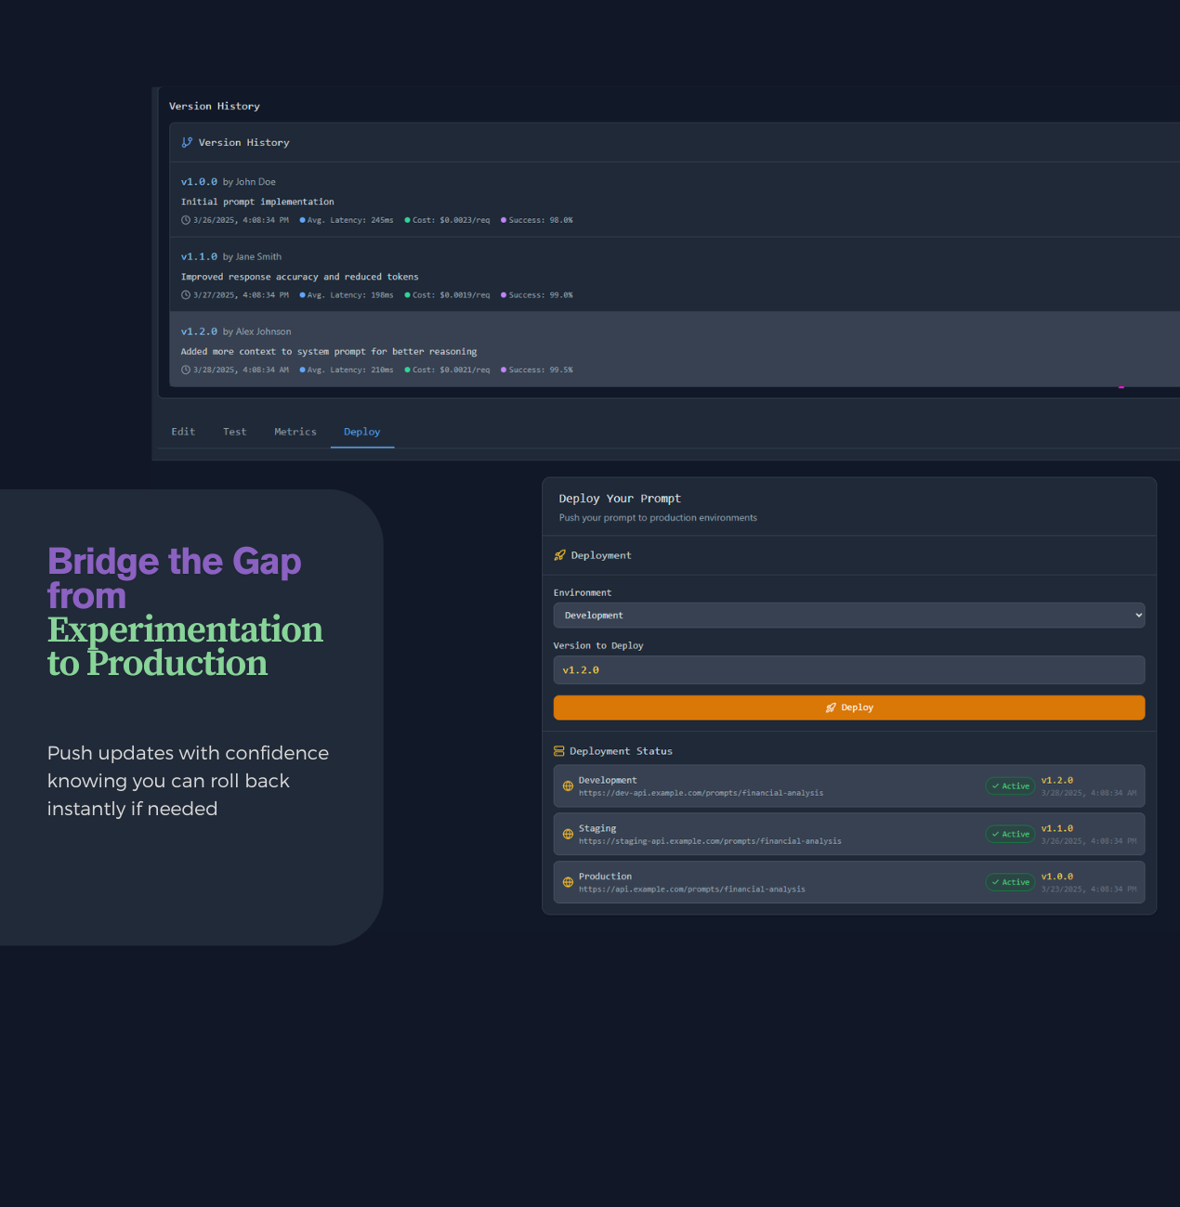Click v1.2.0 label in Development status row
This screenshot has width=1180, height=1207.
[x=1057, y=781]
